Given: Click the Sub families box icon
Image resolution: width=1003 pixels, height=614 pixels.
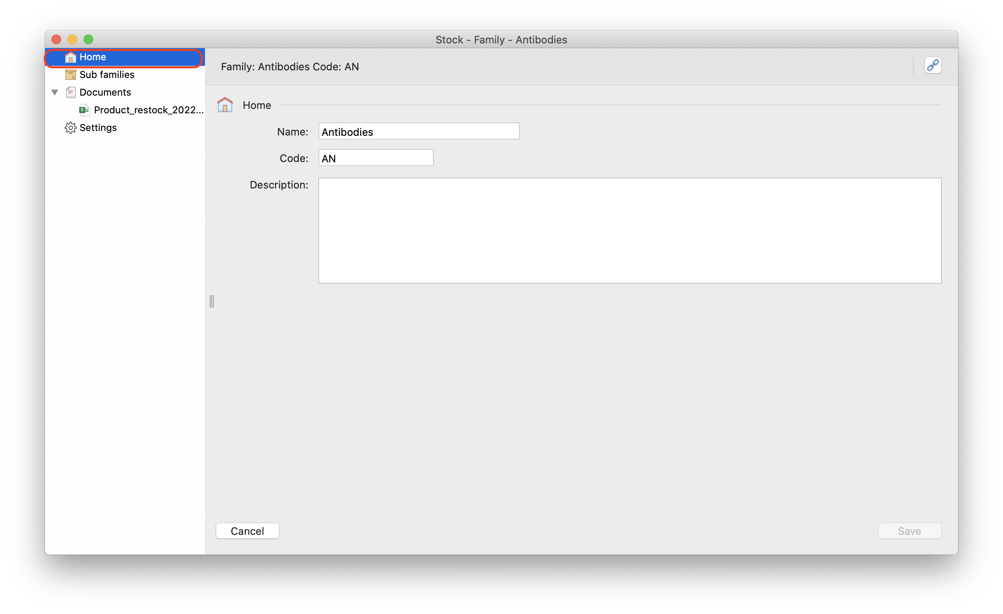Looking at the screenshot, I should (x=70, y=74).
